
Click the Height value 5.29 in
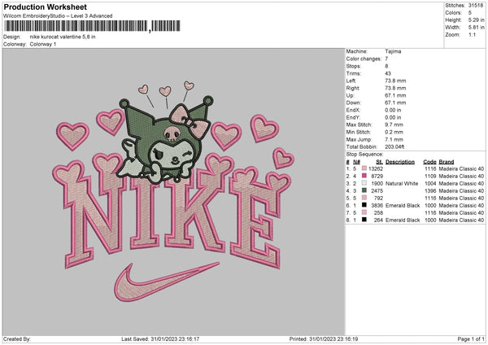click(476, 20)
